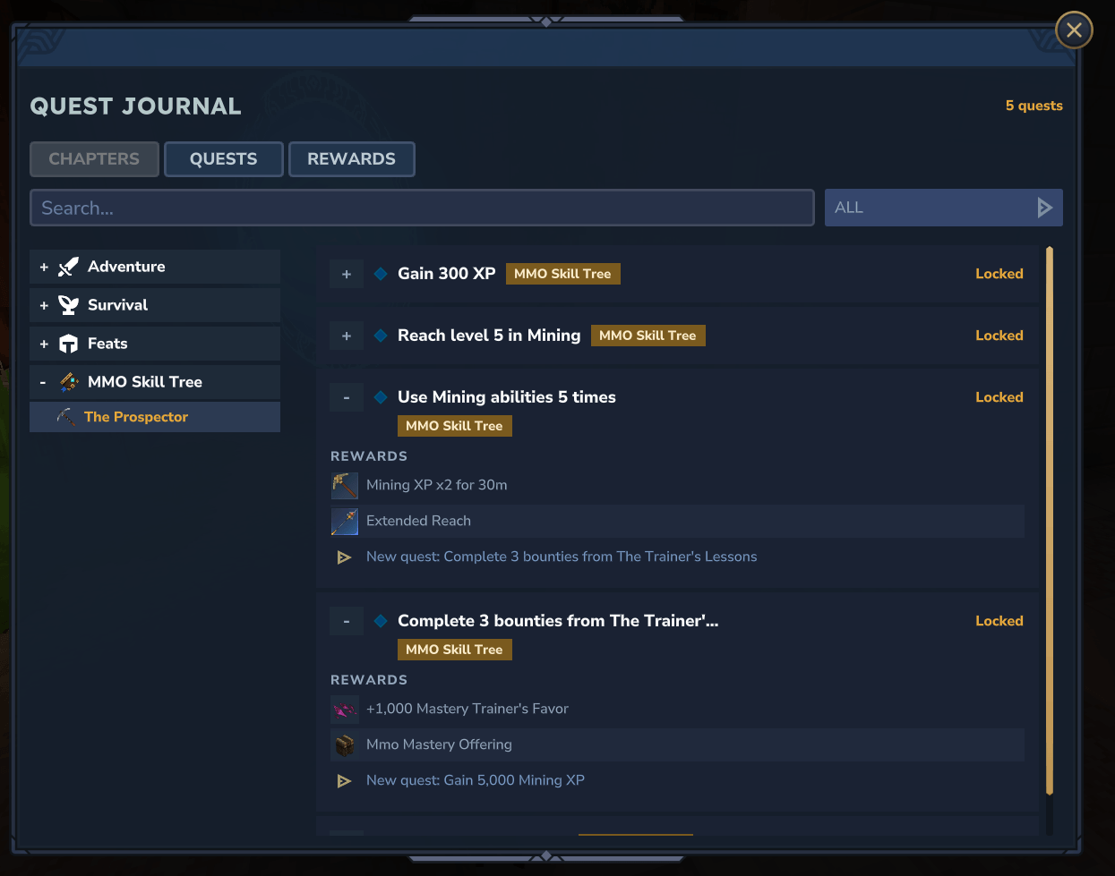The image size is (1115, 876).
Task: Click the Mastery Trainer's Favor reward icon
Action: tap(345, 709)
